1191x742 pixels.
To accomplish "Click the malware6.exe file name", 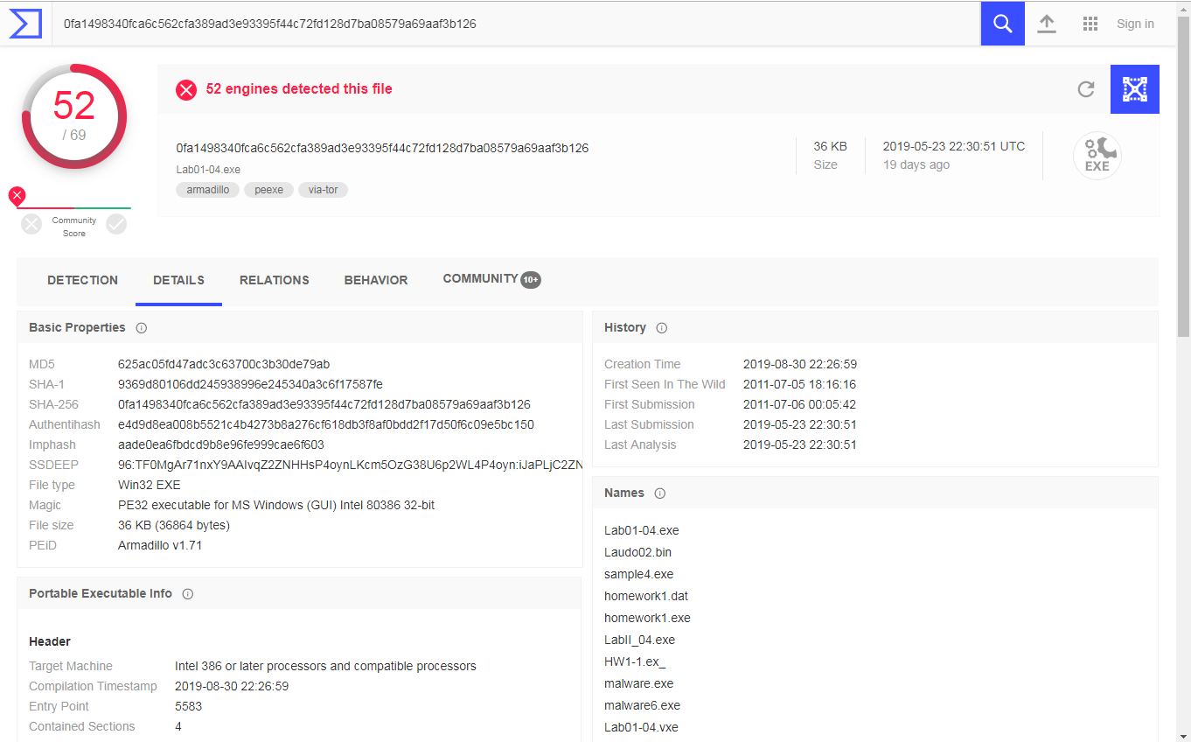I will click(642, 705).
